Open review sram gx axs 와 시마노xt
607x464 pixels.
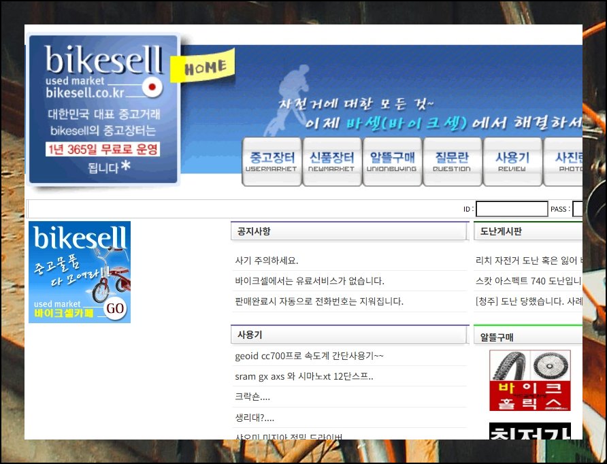click(304, 376)
